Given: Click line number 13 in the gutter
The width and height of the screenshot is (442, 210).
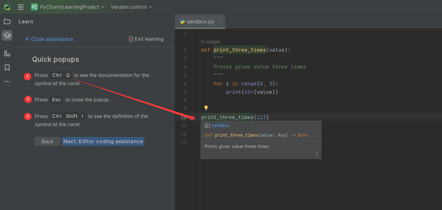Looking at the screenshot, I should 184,143.
